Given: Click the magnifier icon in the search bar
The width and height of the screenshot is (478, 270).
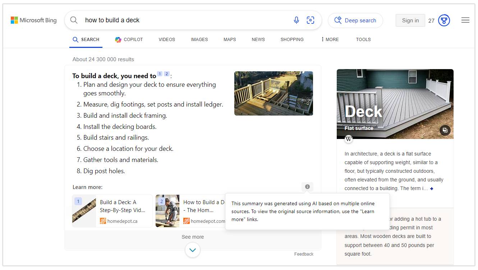Looking at the screenshot, I should point(74,20).
